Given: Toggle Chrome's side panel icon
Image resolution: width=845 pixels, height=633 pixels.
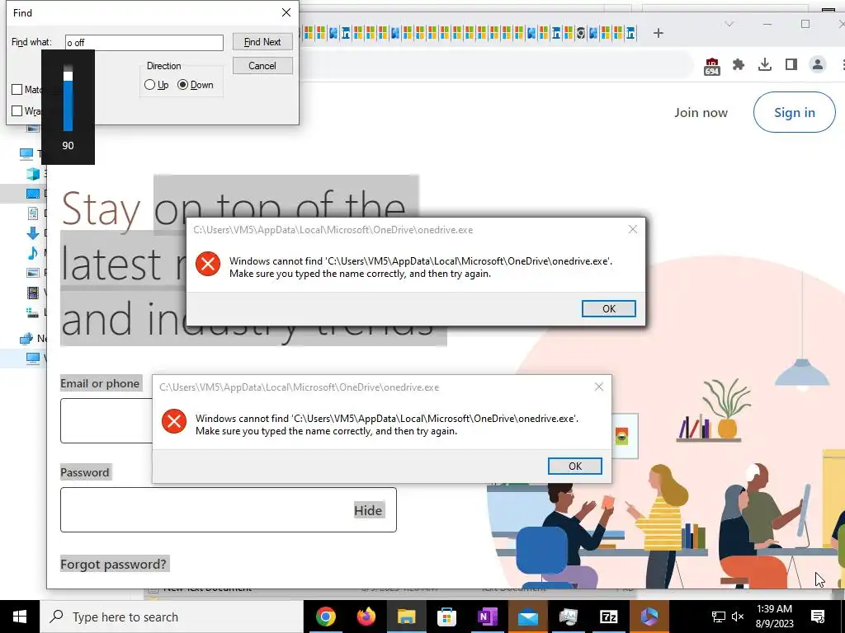Looking at the screenshot, I should tap(791, 64).
